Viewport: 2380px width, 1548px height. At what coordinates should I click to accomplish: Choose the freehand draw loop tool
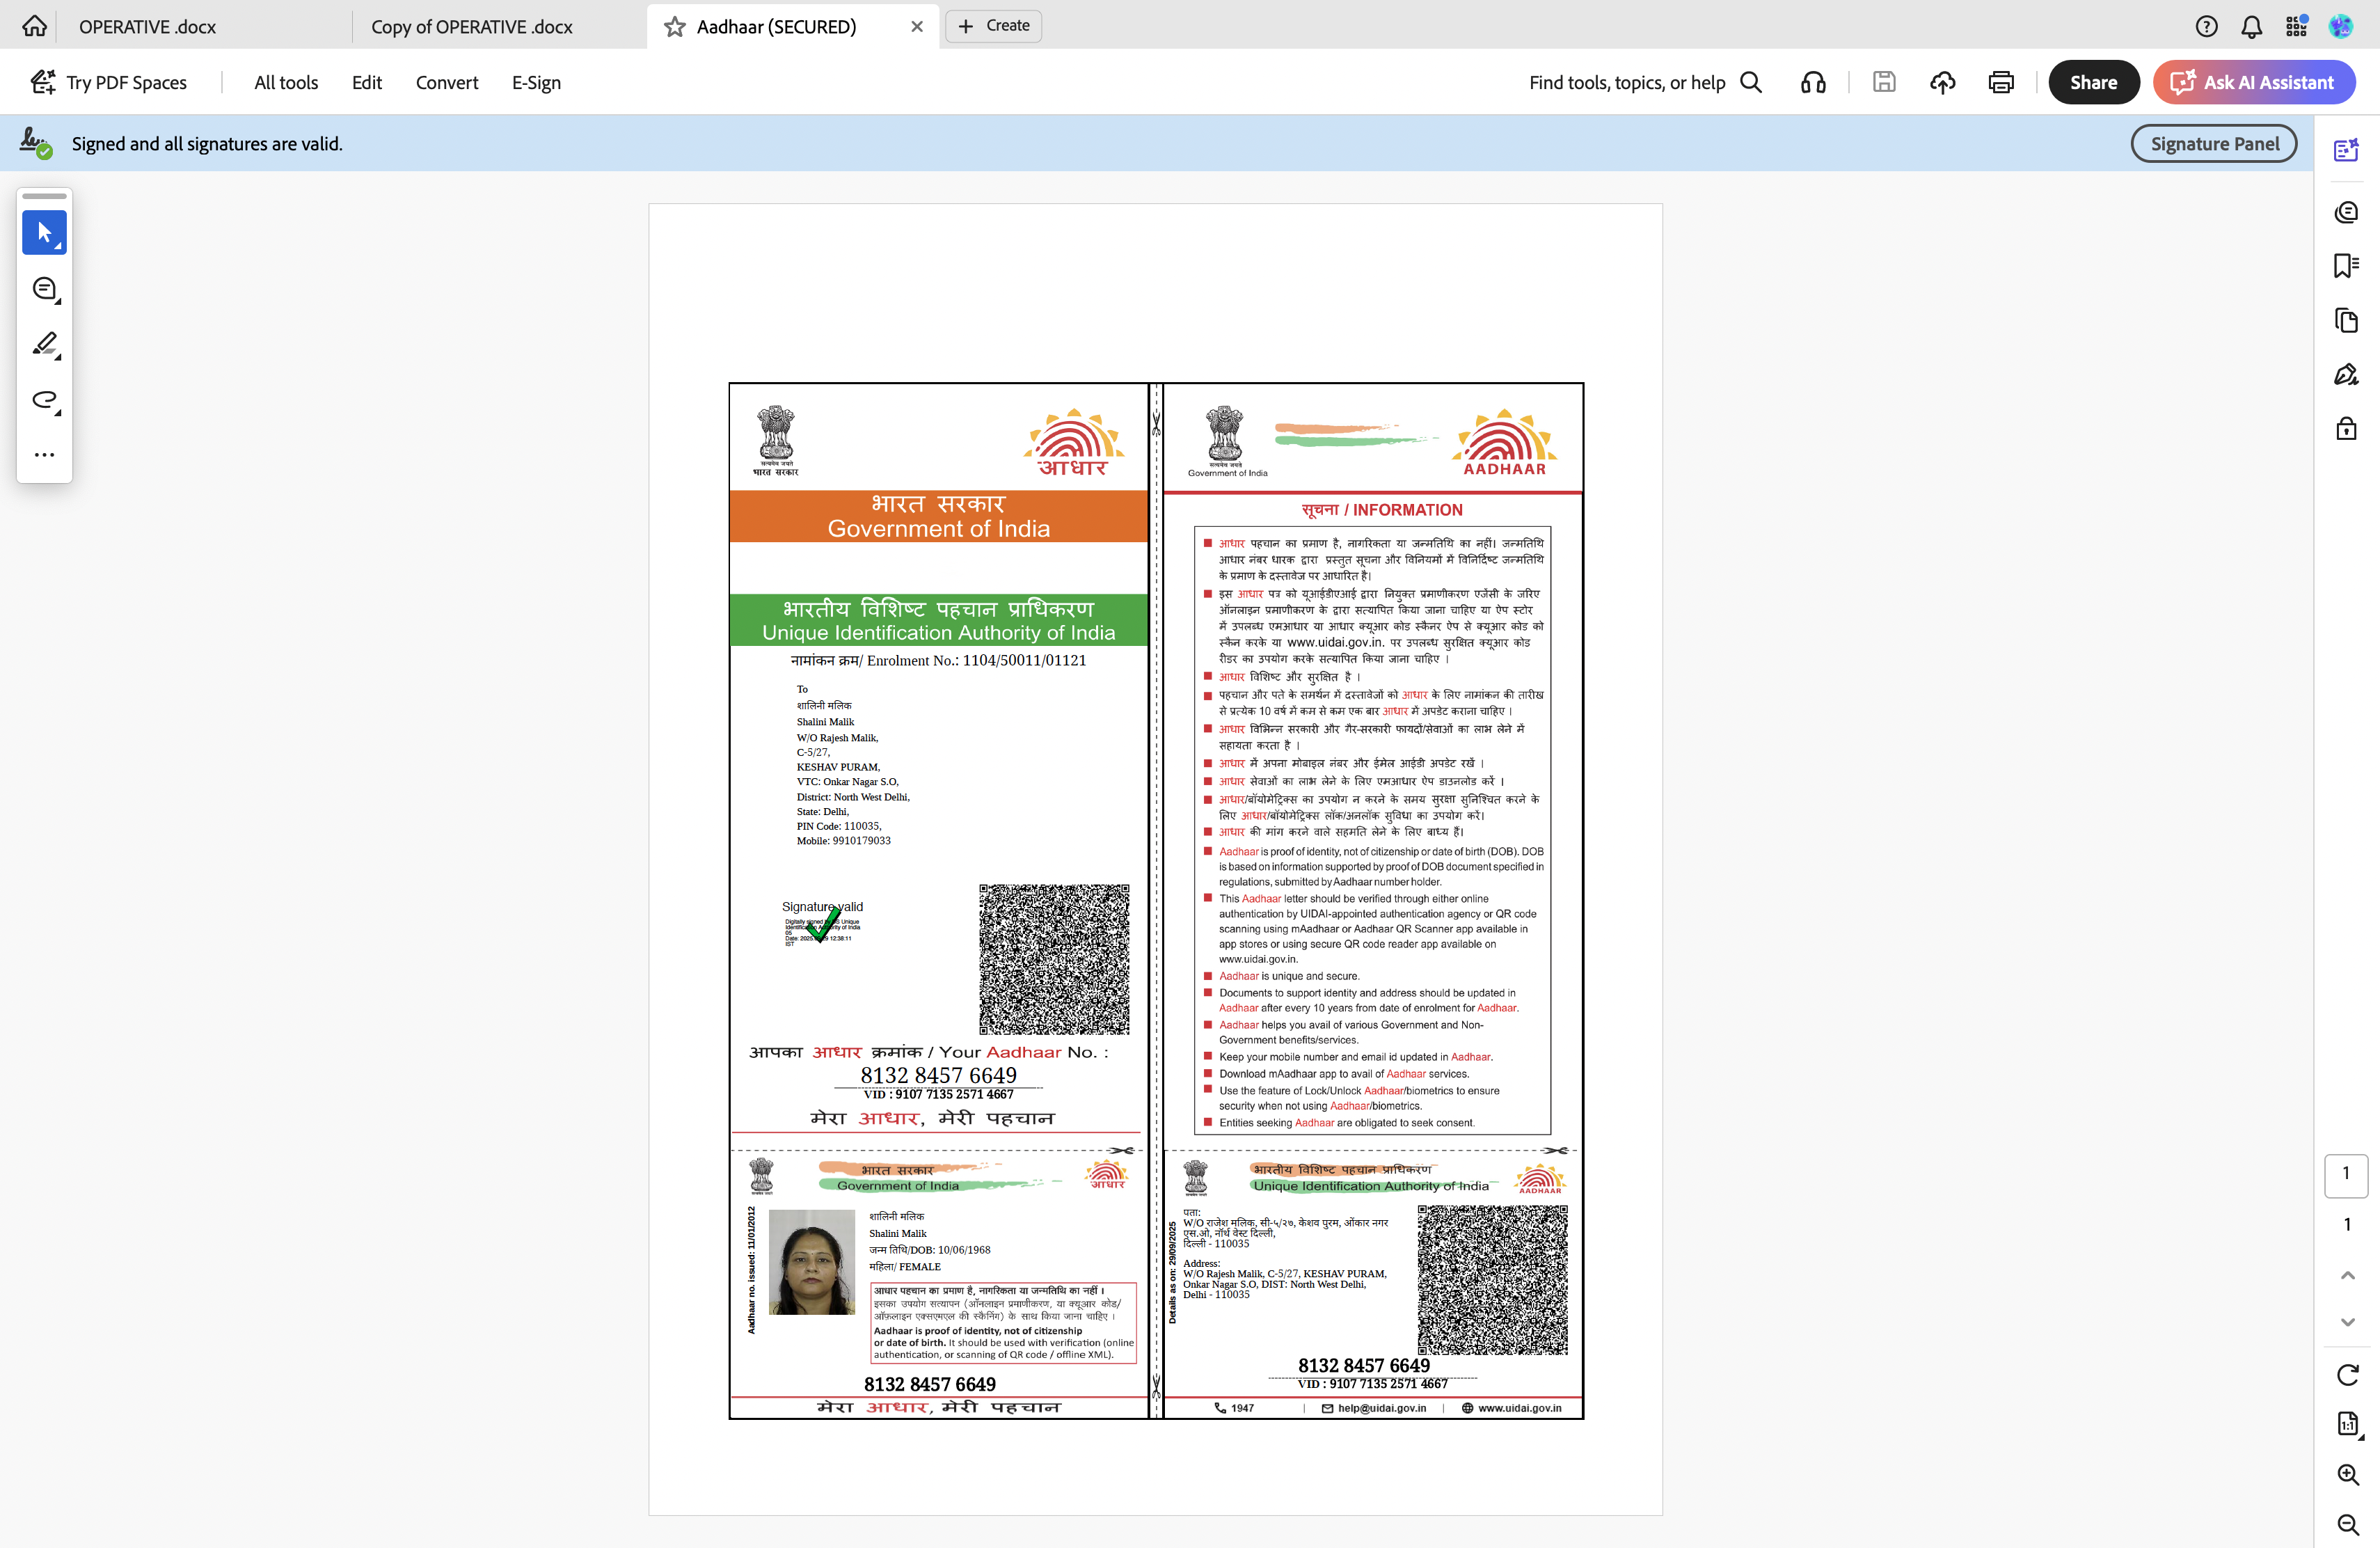tap(44, 400)
